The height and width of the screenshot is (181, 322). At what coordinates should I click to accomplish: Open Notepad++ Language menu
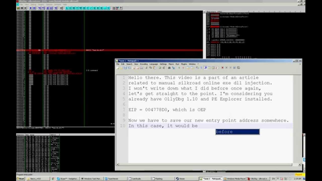(153, 64)
